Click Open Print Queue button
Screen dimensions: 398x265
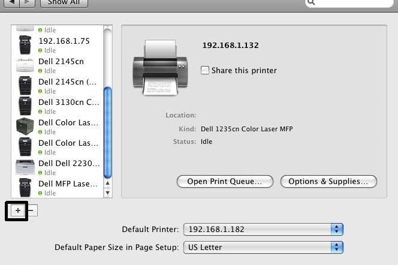(x=225, y=182)
